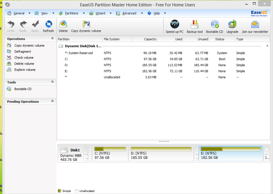This screenshot has height=194, width=273.
Task: Collapse the Tools panel
Action: 52,82
